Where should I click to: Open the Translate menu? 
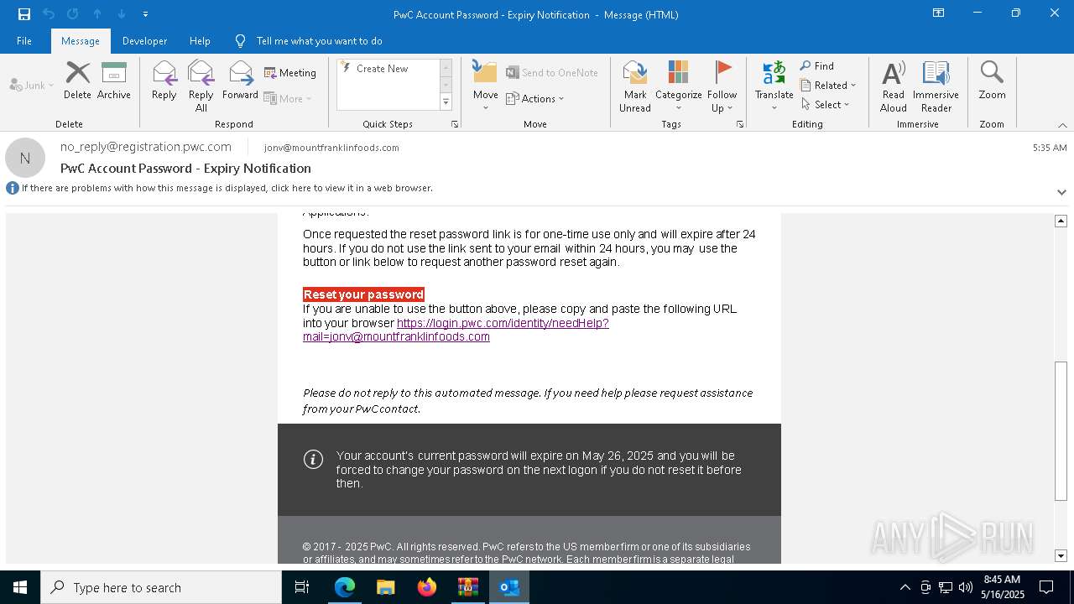click(x=774, y=86)
